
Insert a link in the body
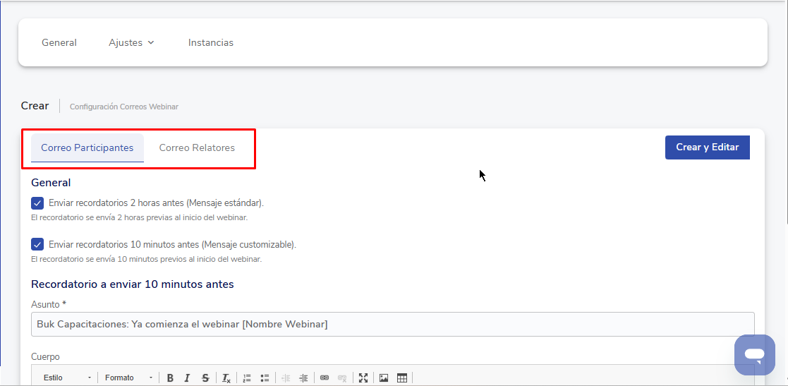click(325, 378)
